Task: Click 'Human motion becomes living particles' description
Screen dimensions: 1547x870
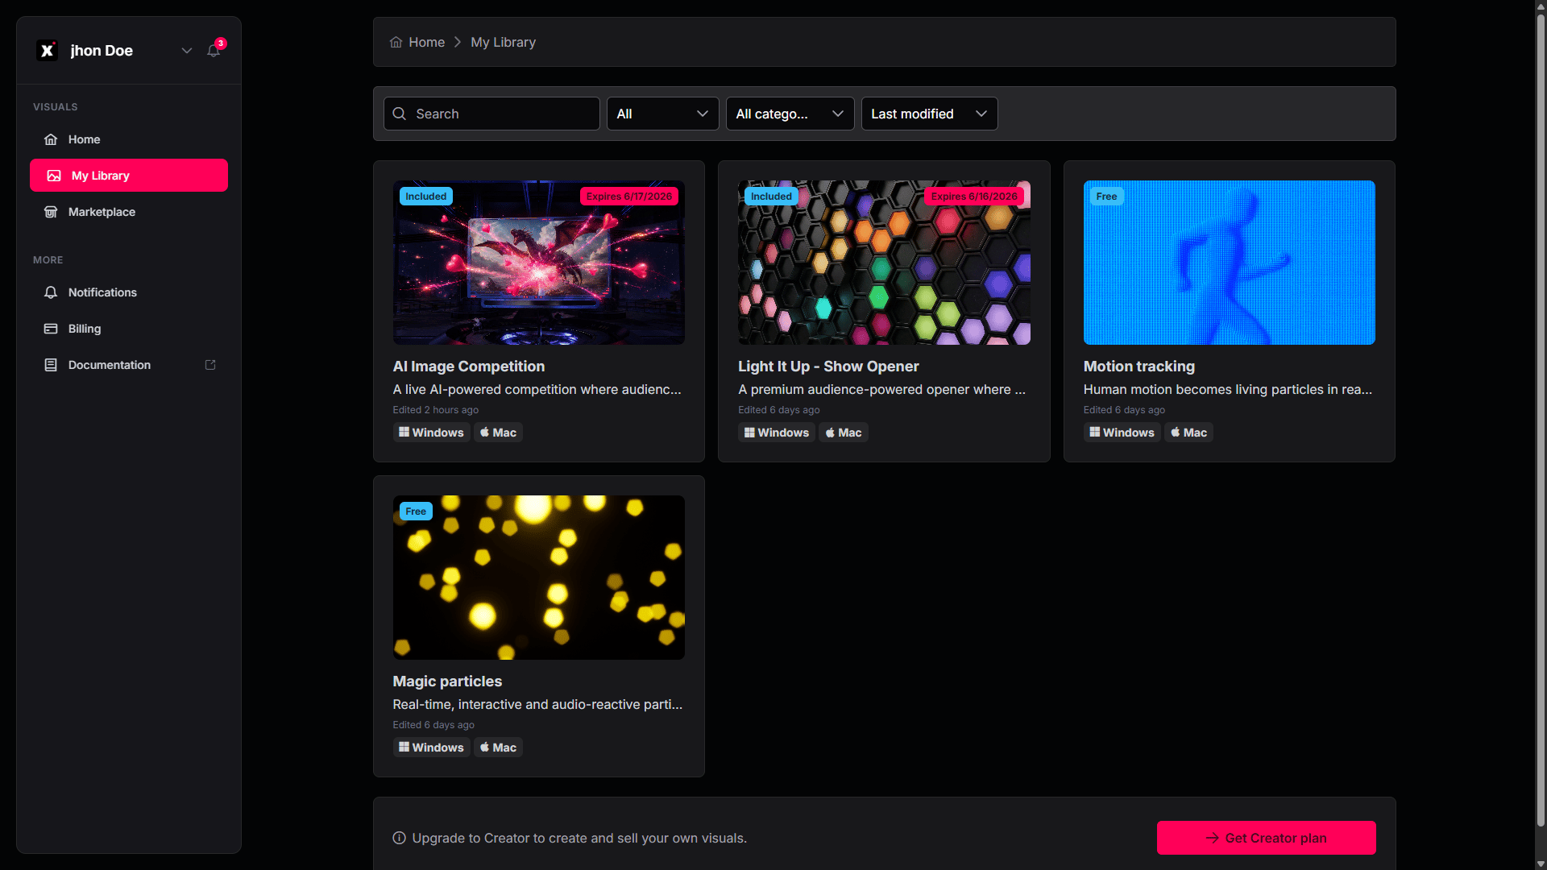Action: (1228, 390)
